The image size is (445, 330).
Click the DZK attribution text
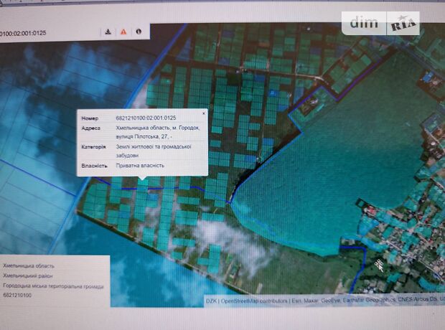212,301
